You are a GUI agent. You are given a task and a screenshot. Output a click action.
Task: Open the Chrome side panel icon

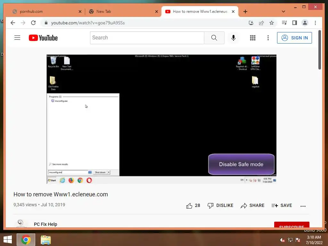click(295, 23)
